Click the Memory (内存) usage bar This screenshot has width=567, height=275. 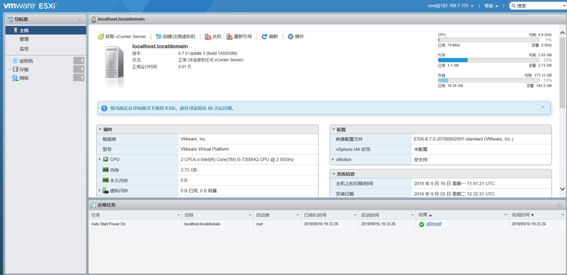point(488,60)
